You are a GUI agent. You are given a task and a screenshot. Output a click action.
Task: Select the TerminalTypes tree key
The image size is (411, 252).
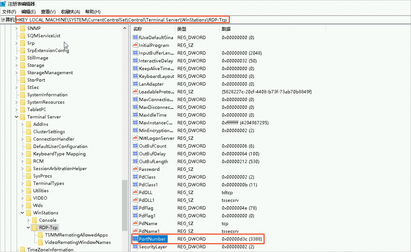pyautogui.click(x=49, y=183)
